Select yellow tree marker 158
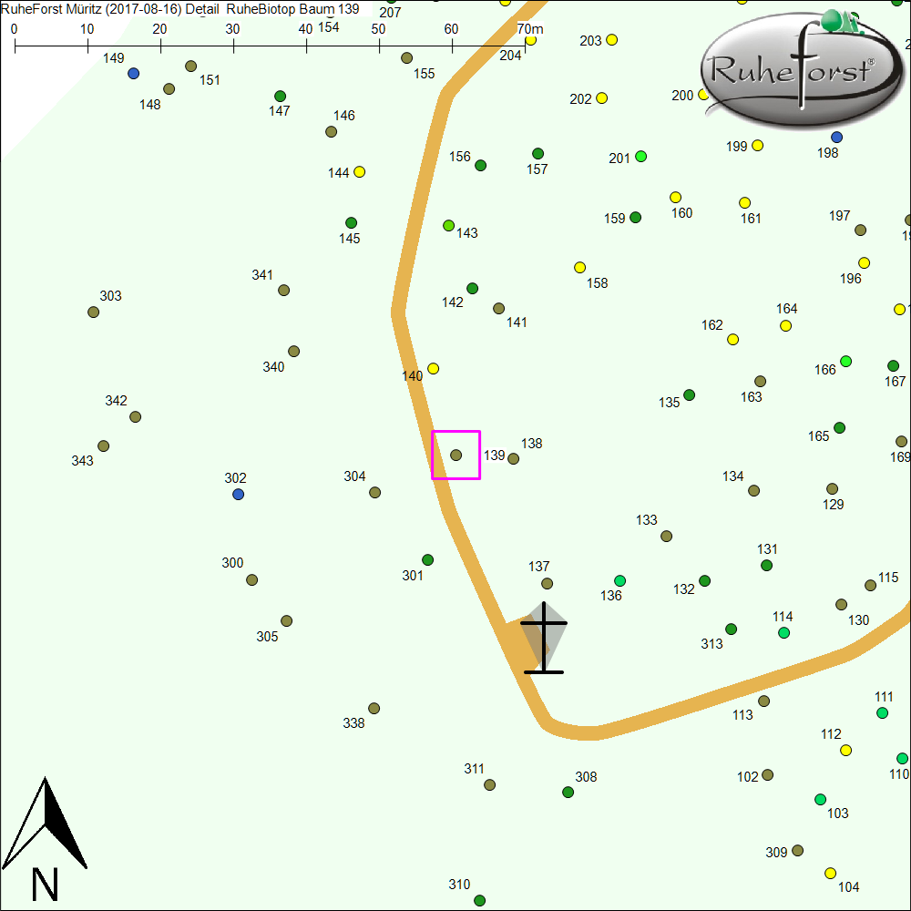 (579, 268)
